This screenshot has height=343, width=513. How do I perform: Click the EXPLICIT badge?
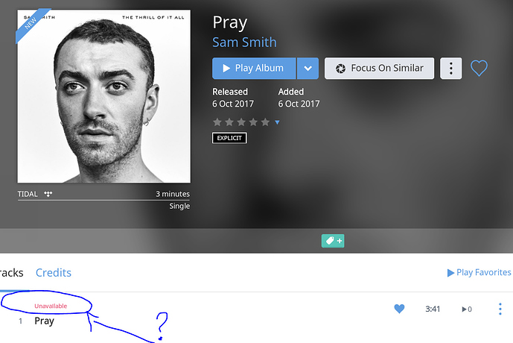(x=229, y=138)
